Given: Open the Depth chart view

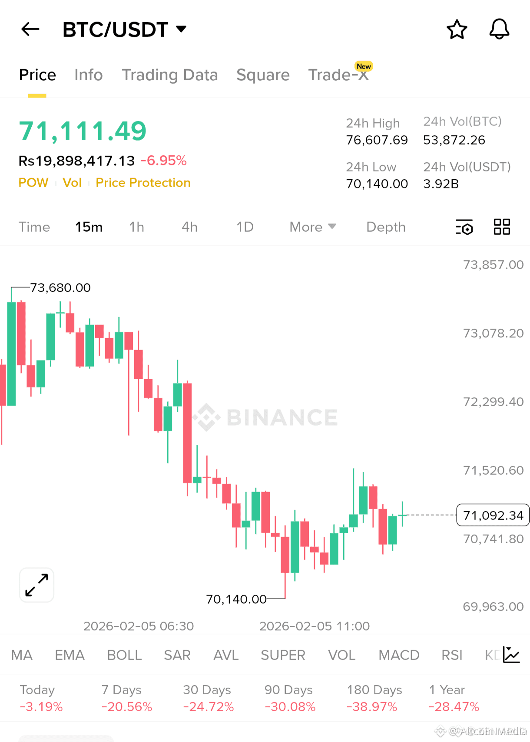Looking at the screenshot, I should tap(386, 227).
